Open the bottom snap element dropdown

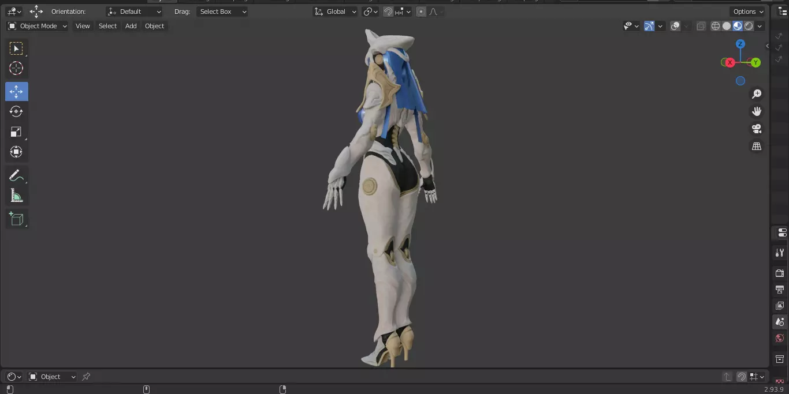click(757, 377)
